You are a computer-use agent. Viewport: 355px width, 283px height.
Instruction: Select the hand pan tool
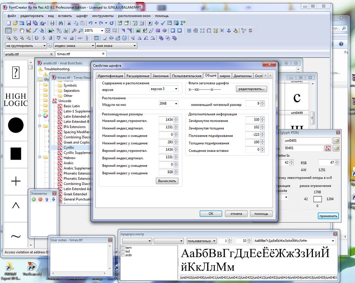[x=22, y=31]
